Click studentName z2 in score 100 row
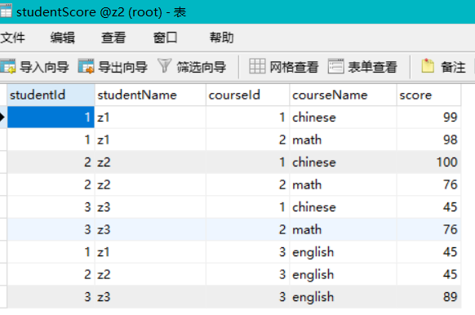The height and width of the screenshot is (315, 475). (x=150, y=162)
